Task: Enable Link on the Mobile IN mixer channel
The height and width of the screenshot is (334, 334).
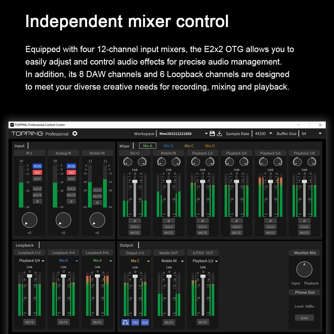Action: (x=169, y=170)
